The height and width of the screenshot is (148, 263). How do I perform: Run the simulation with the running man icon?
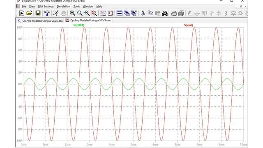coord(56,13)
